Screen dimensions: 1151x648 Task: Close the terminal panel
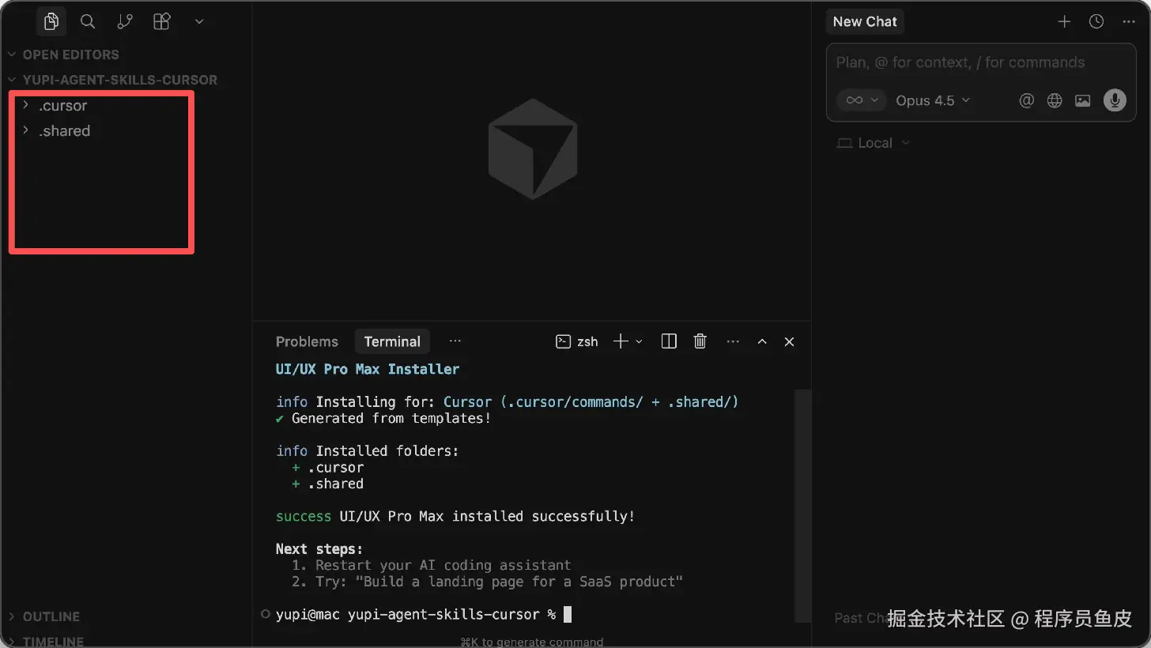pyautogui.click(x=789, y=341)
